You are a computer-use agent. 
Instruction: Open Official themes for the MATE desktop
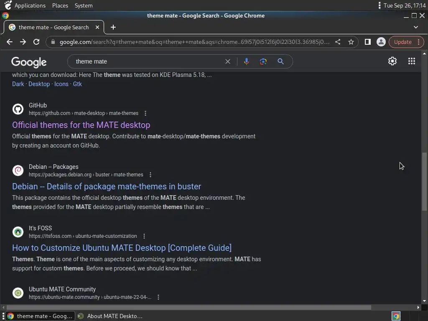tap(81, 125)
